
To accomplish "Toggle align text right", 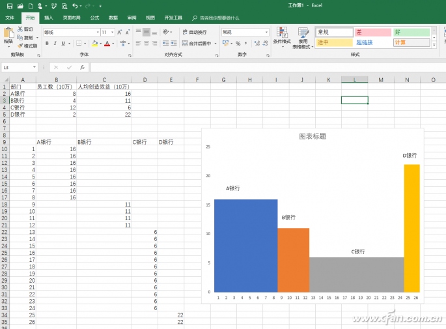I will coord(154,43).
